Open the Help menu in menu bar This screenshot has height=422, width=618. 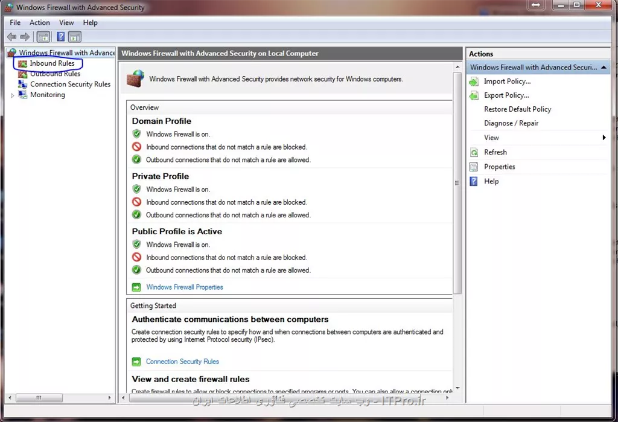click(x=91, y=22)
